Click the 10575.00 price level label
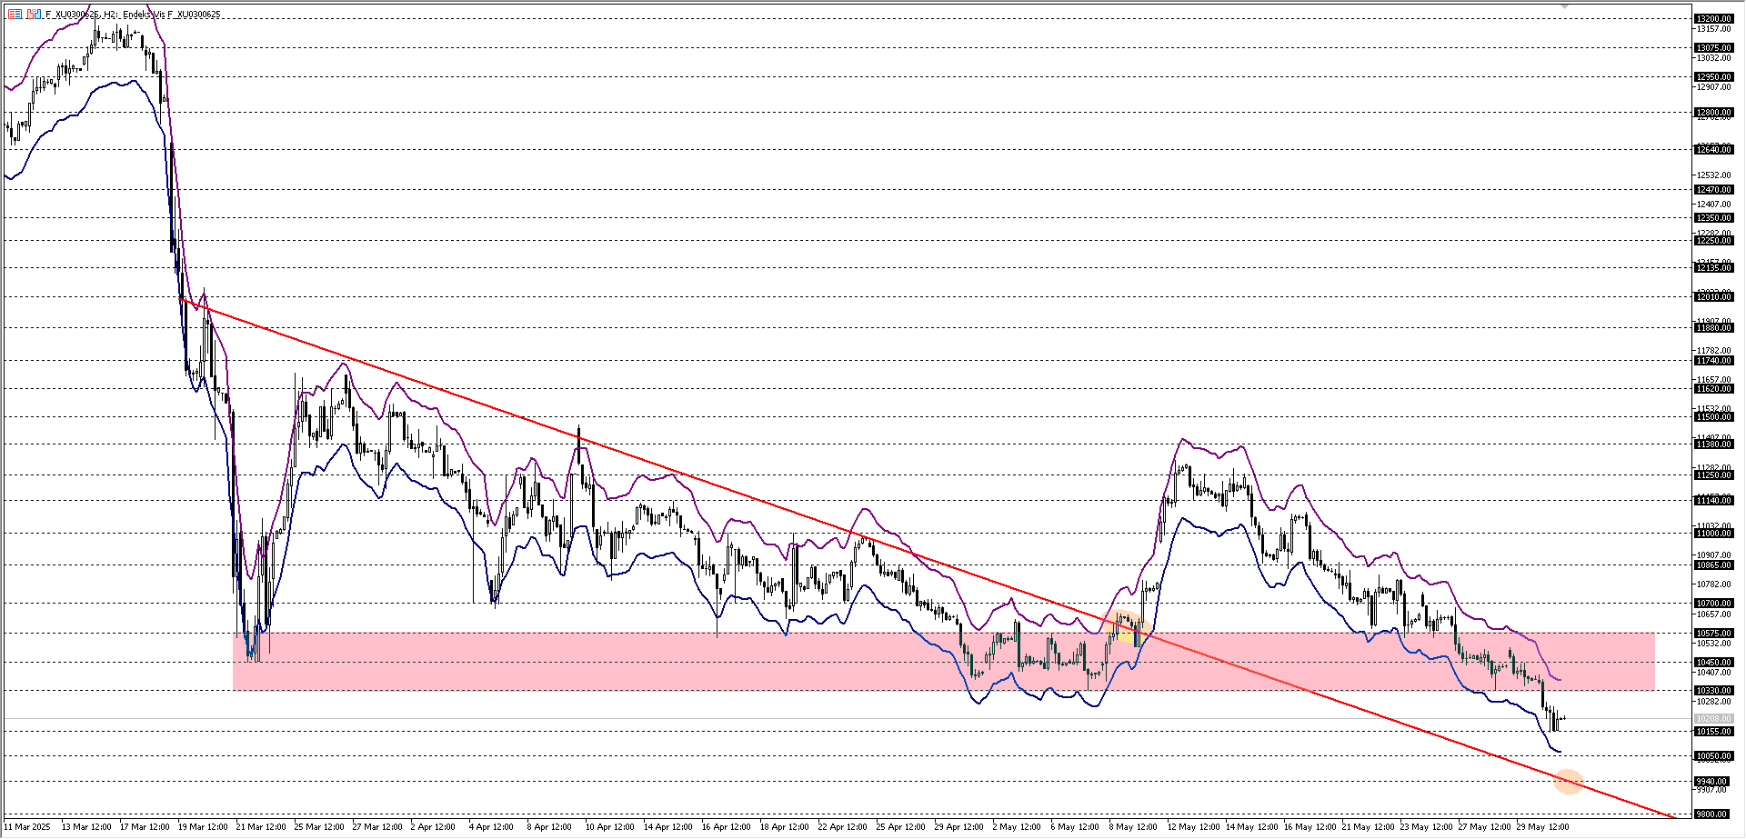This screenshot has width=1746, height=839. (x=1714, y=633)
